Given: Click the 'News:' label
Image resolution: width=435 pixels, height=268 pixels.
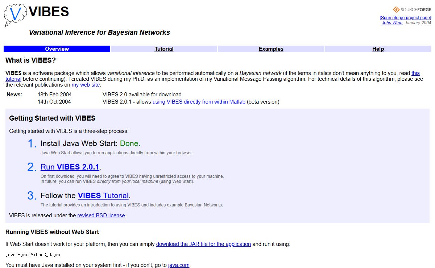Looking at the screenshot, I should pyautogui.click(x=14, y=95).
